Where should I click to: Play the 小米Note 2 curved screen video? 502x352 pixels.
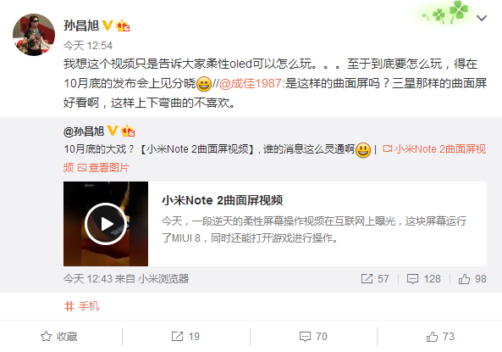coord(106,224)
